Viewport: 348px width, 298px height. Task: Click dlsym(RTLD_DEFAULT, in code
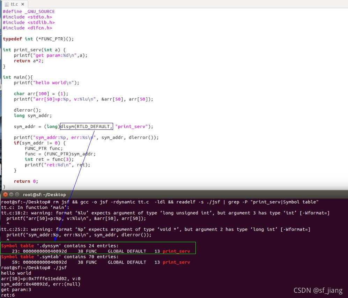pos(87,126)
